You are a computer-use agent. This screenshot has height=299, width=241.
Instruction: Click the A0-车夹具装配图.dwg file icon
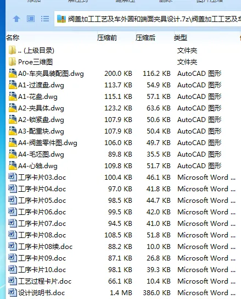pyautogui.click(x=13, y=73)
